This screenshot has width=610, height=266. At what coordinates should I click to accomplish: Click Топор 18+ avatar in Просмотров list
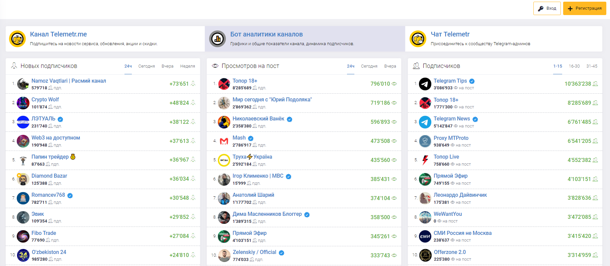(x=224, y=84)
